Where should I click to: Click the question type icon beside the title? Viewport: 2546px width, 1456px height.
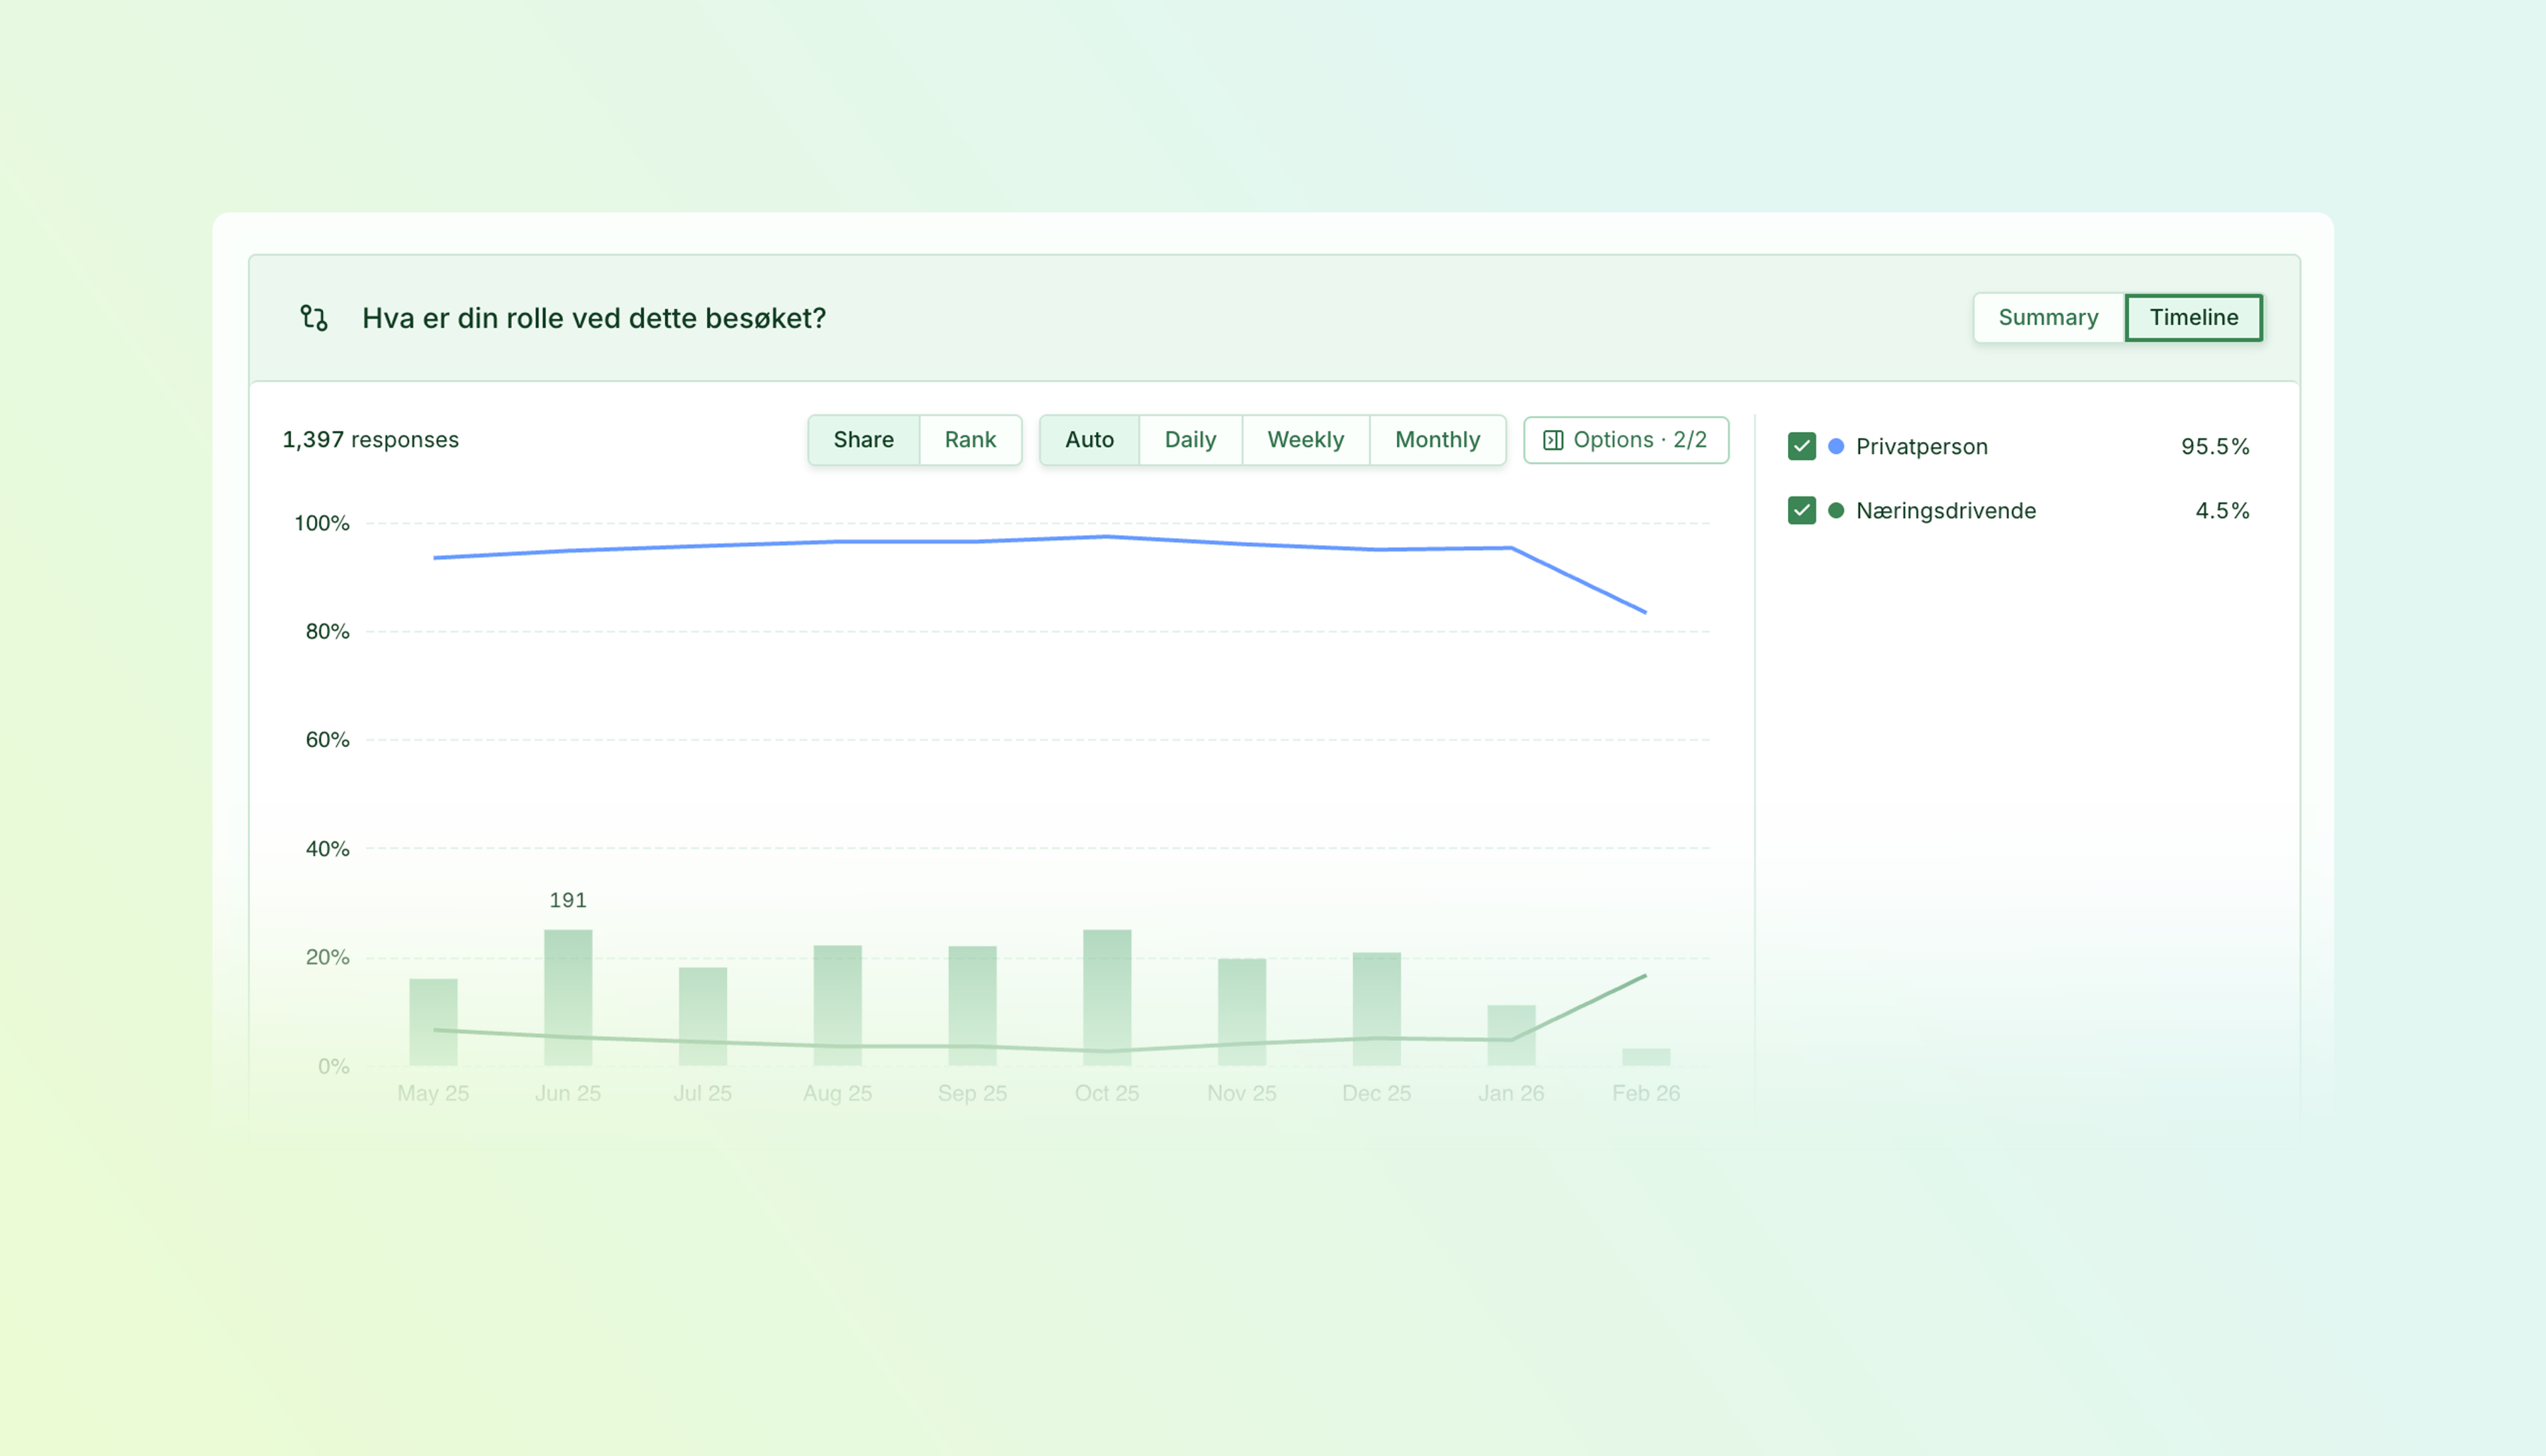[x=314, y=318]
